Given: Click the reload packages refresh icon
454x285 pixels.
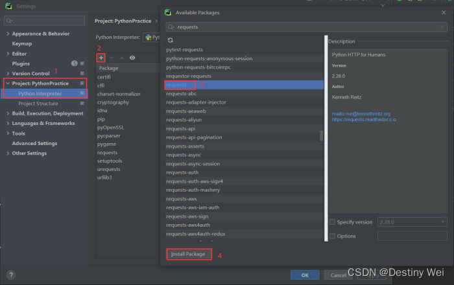Looking at the screenshot, I should point(170,40).
